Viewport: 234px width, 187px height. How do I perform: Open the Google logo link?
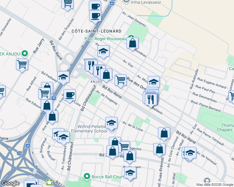pos(10,184)
